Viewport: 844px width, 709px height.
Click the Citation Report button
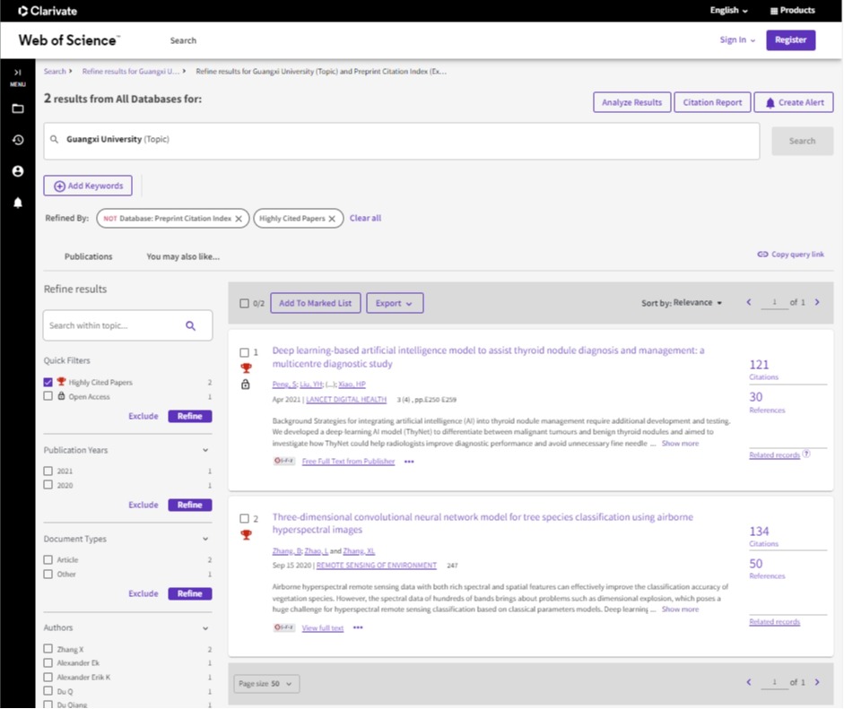click(712, 103)
